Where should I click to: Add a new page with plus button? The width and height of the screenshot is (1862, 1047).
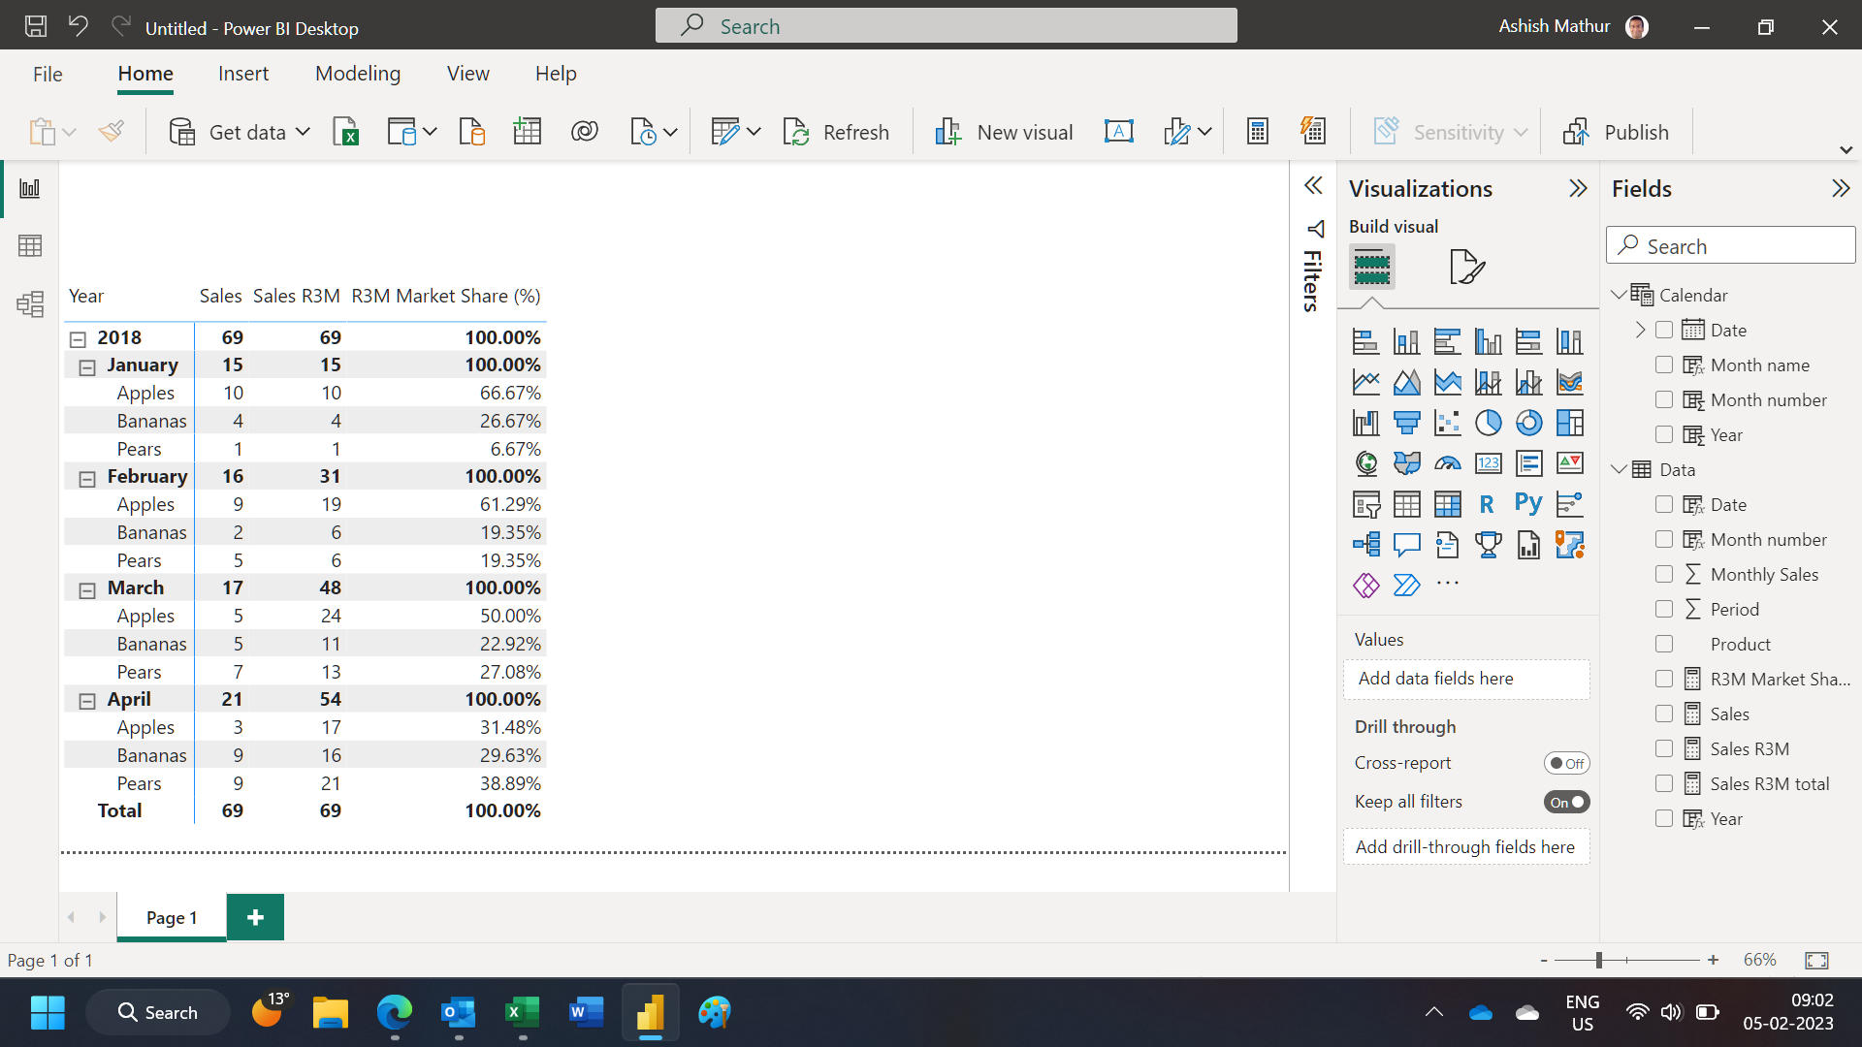click(x=255, y=917)
